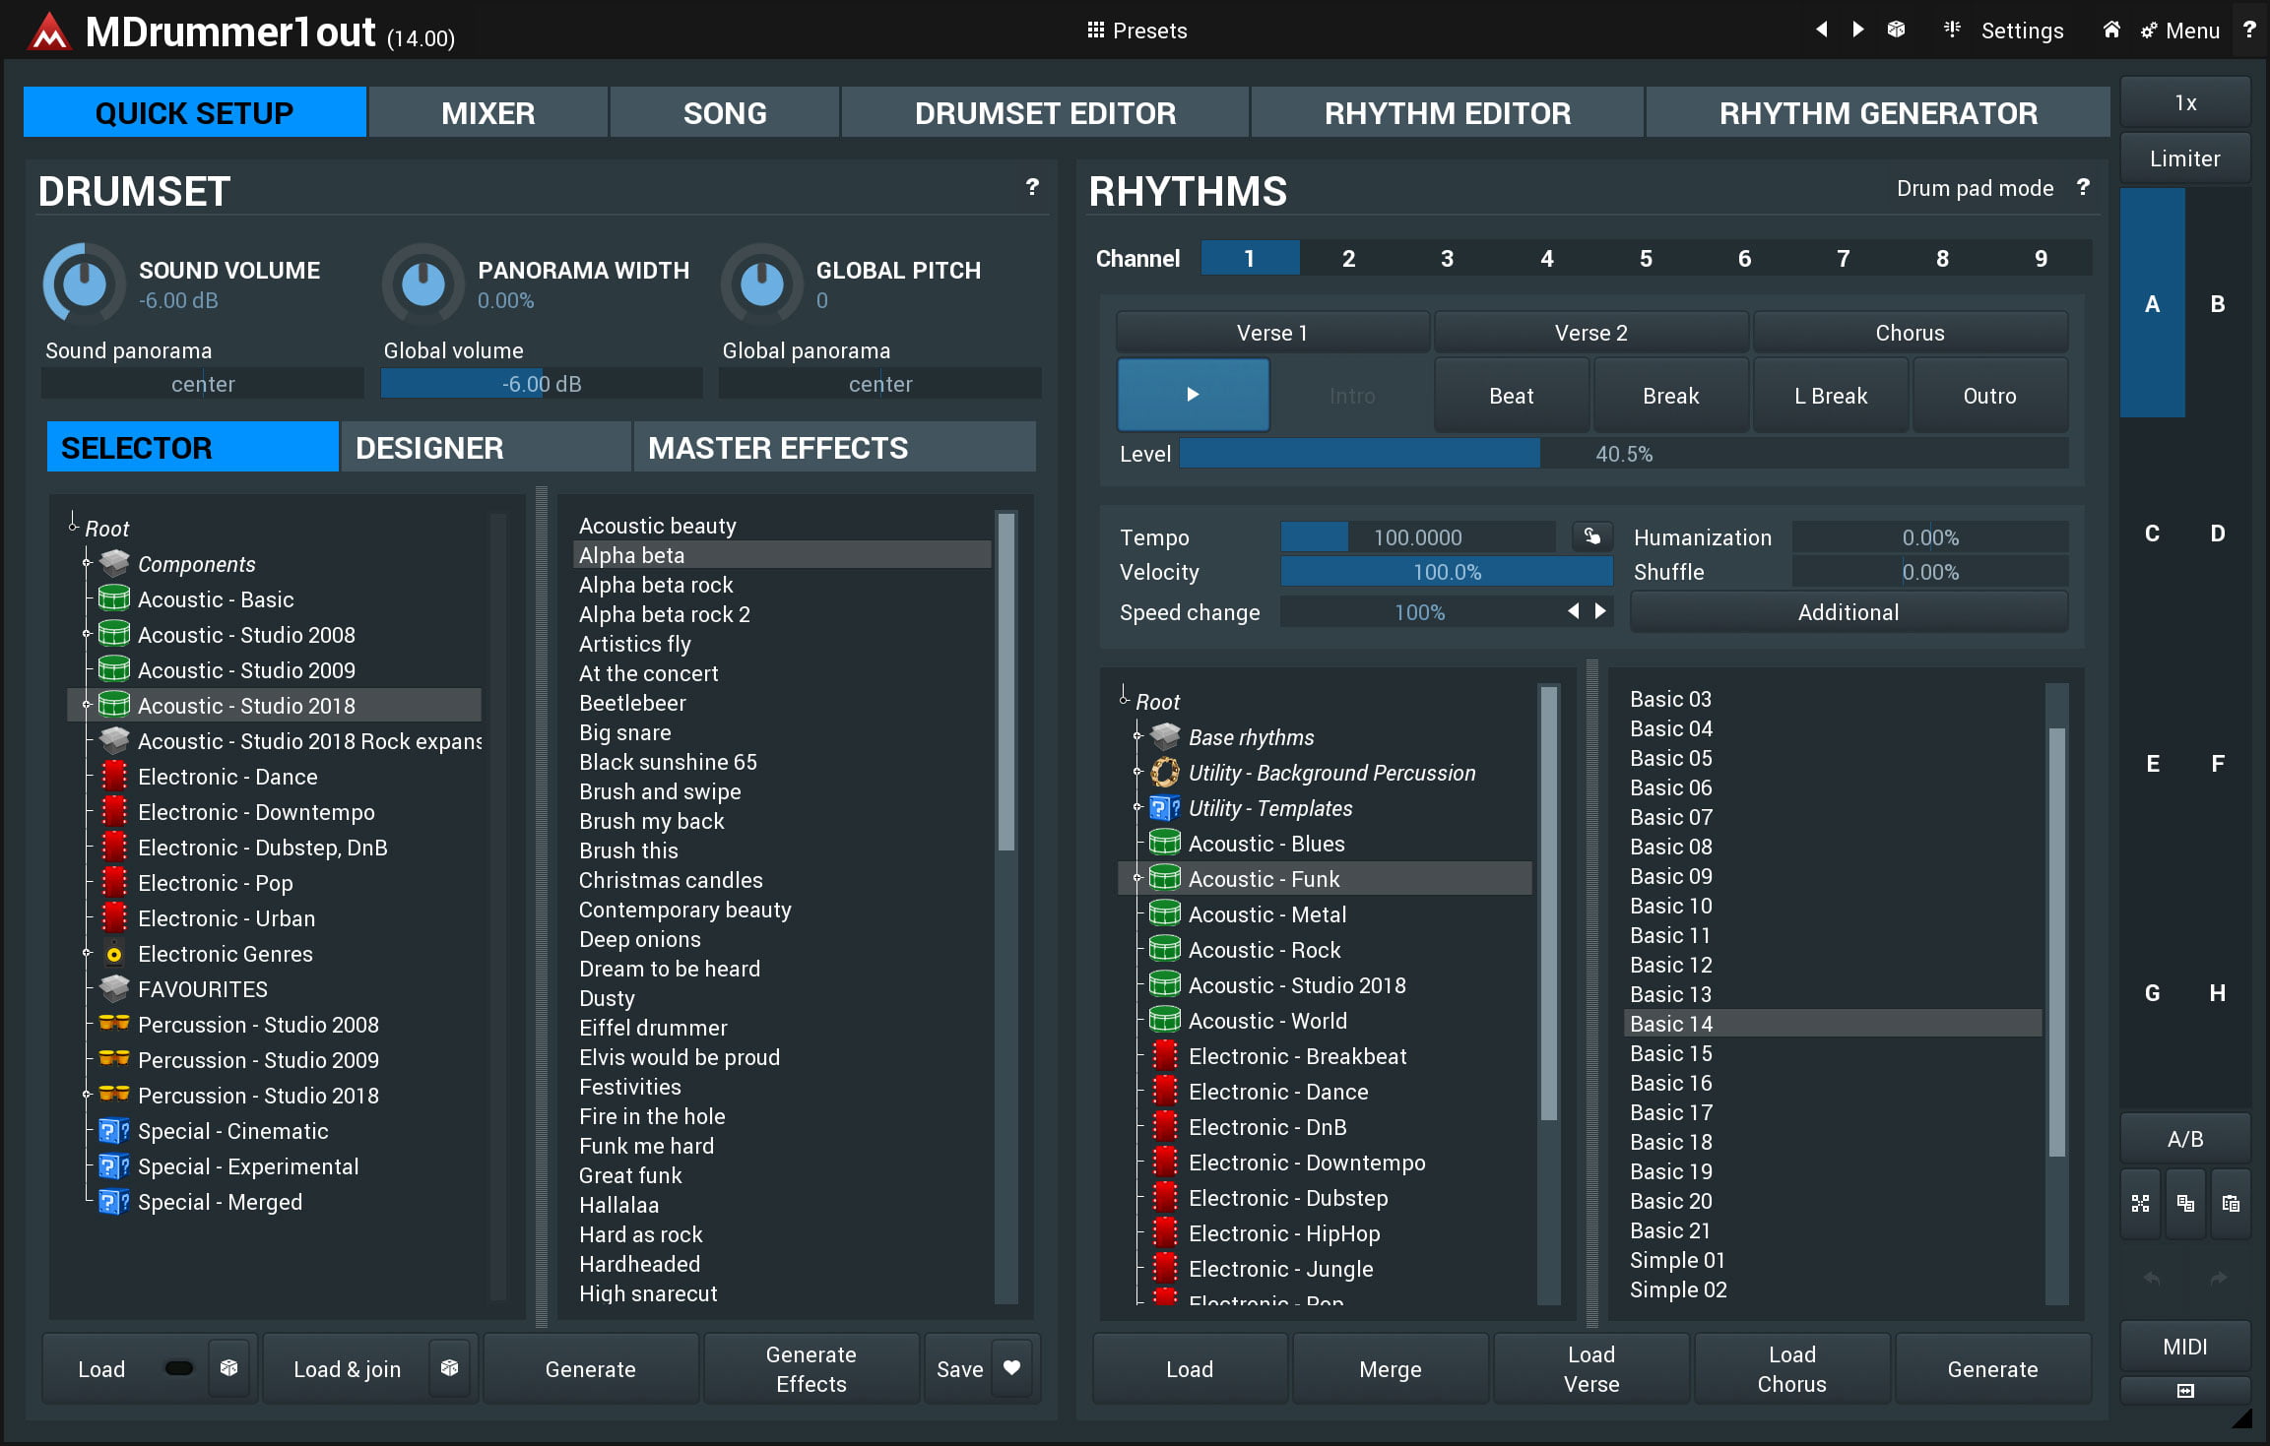
Task: Click the morph/randomize grid icon under A/B
Action: pyautogui.click(x=2140, y=1203)
